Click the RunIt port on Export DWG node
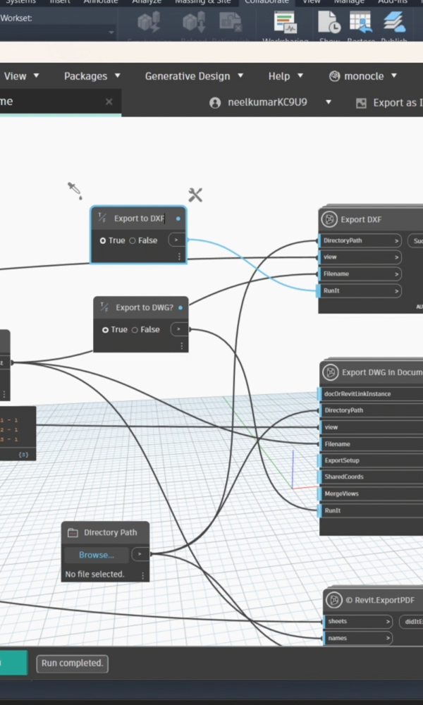Image resolution: width=423 pixels, height=705 pixels. tap(372, 510)
